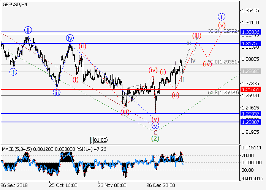This screenshot has height=190, width=266.
Task: Click the 50.0(1.29361) Fibonacci level label
Action: [223, 62]
